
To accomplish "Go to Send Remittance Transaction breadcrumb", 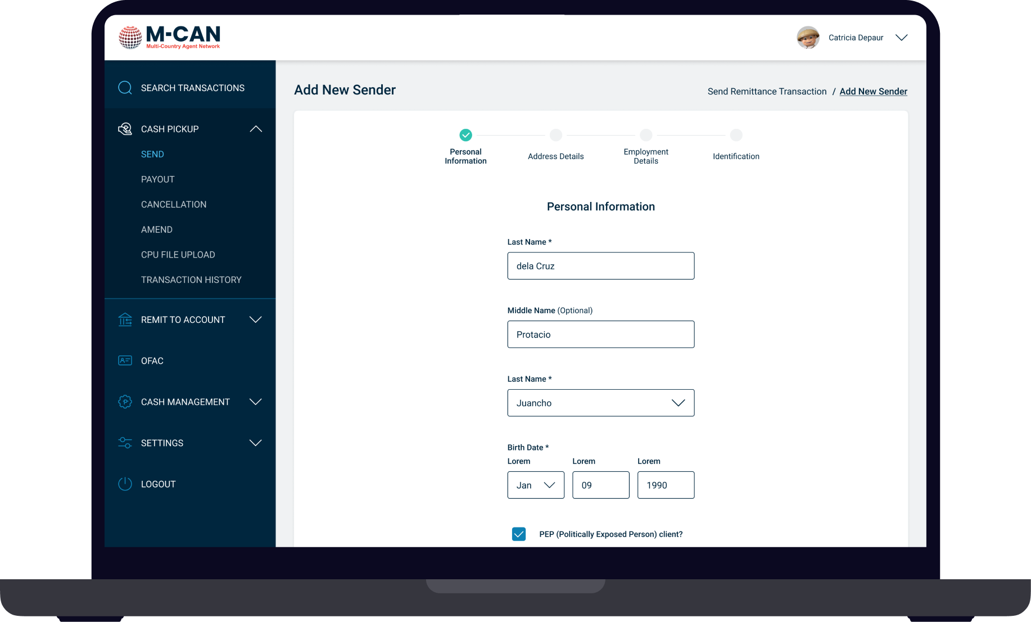I will click(767, 91).
